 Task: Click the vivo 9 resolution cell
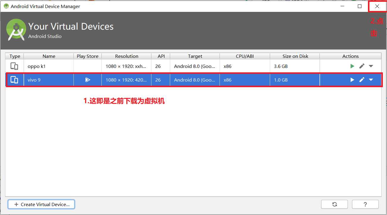(126, 80)
